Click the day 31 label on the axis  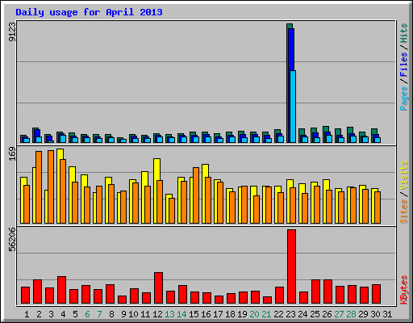(x=387, y=314)
